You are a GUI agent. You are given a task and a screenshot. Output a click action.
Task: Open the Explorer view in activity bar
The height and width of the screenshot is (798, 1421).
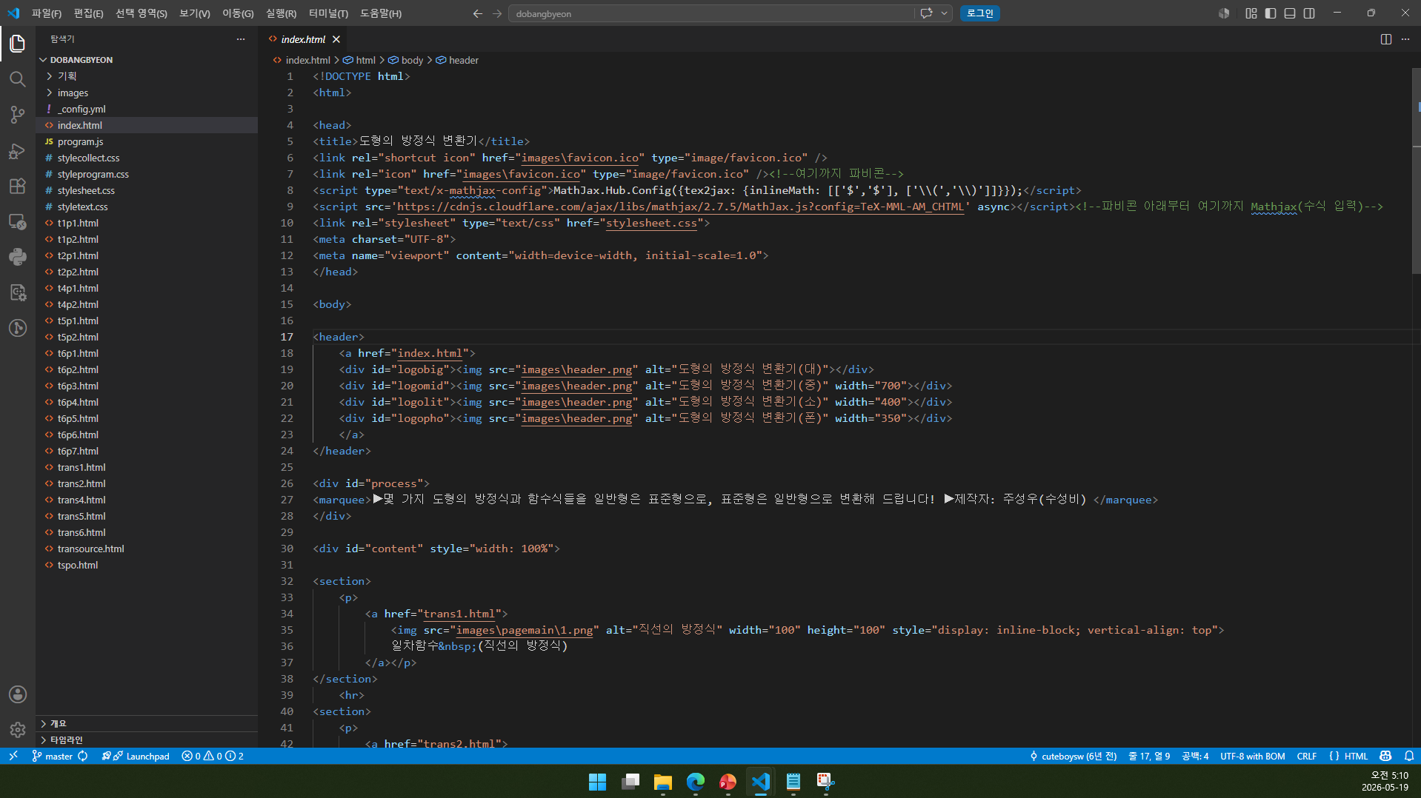(x=17, y=44)
